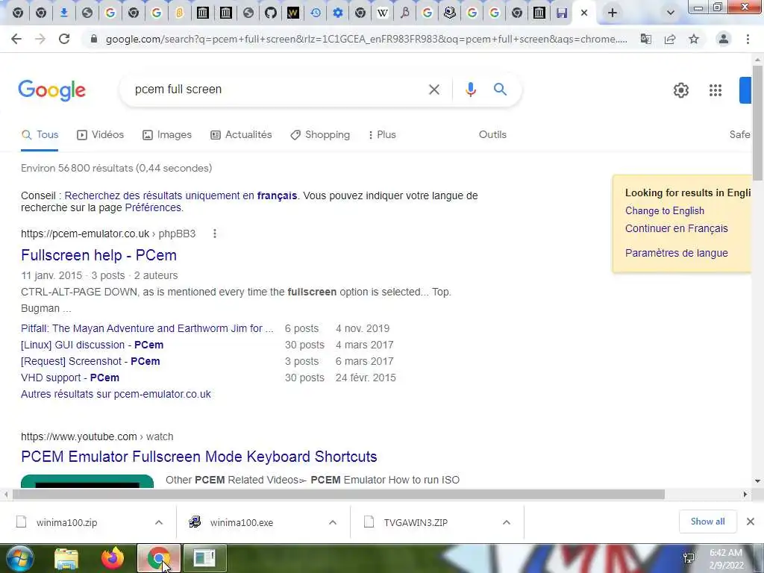This screenshot has height=573, width=764.
Task: Select the Shopping results tab
Action: [319, 134]
